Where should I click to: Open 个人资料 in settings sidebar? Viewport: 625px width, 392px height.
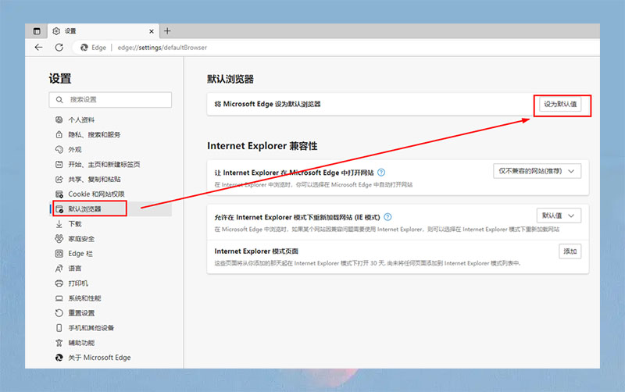point(81,119)
